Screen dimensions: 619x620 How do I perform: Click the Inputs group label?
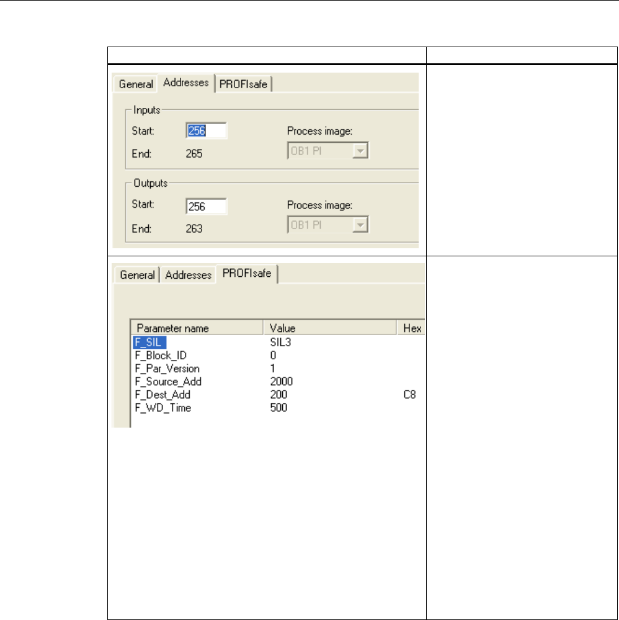coord(146,110)
